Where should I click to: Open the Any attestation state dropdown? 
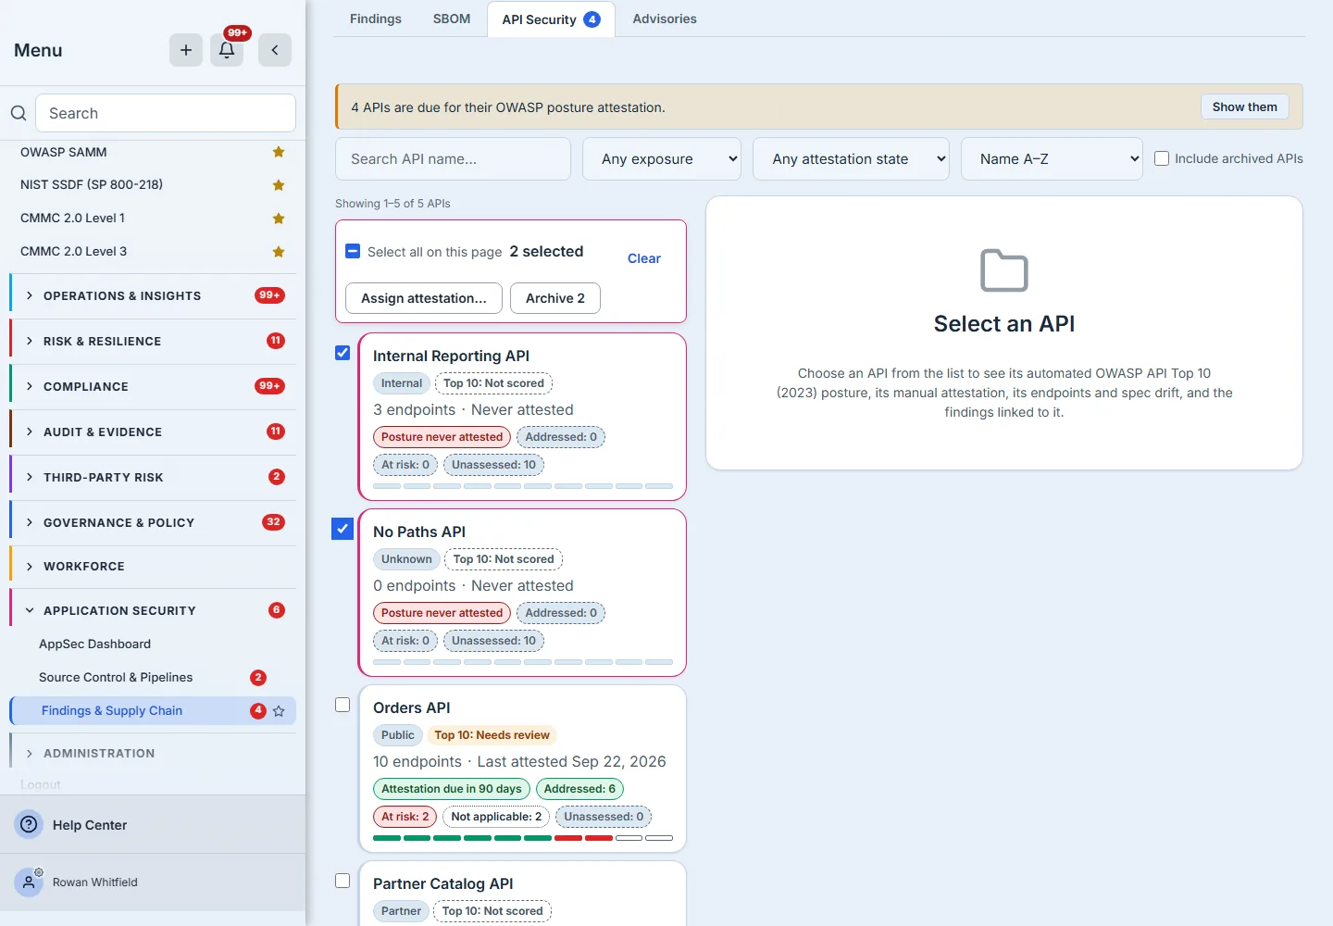852,159
